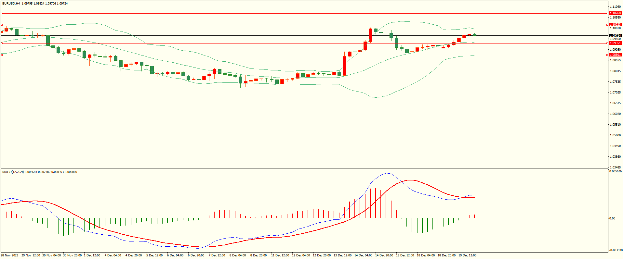Click the 1.09351 red price tag
623x259 pixels.
[615, 43]
